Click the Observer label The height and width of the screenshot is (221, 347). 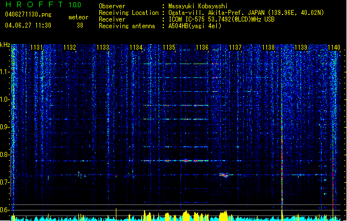(112, 6)
